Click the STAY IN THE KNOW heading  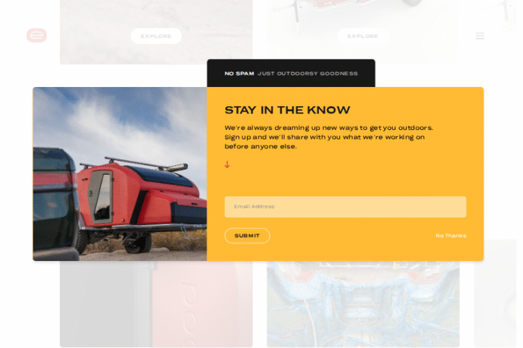tap(287, 110)
